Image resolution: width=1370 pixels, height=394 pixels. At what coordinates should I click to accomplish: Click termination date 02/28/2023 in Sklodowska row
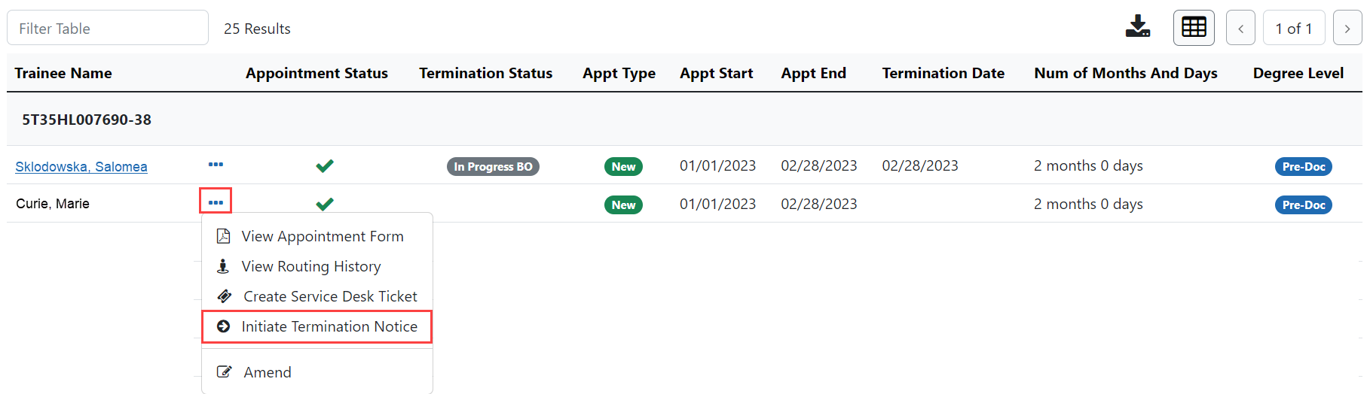click(x=920, y=165)
